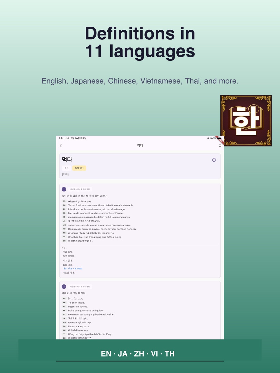Tap the ES badge for "Introducir por boca"
280x373 pixels.
64,209
